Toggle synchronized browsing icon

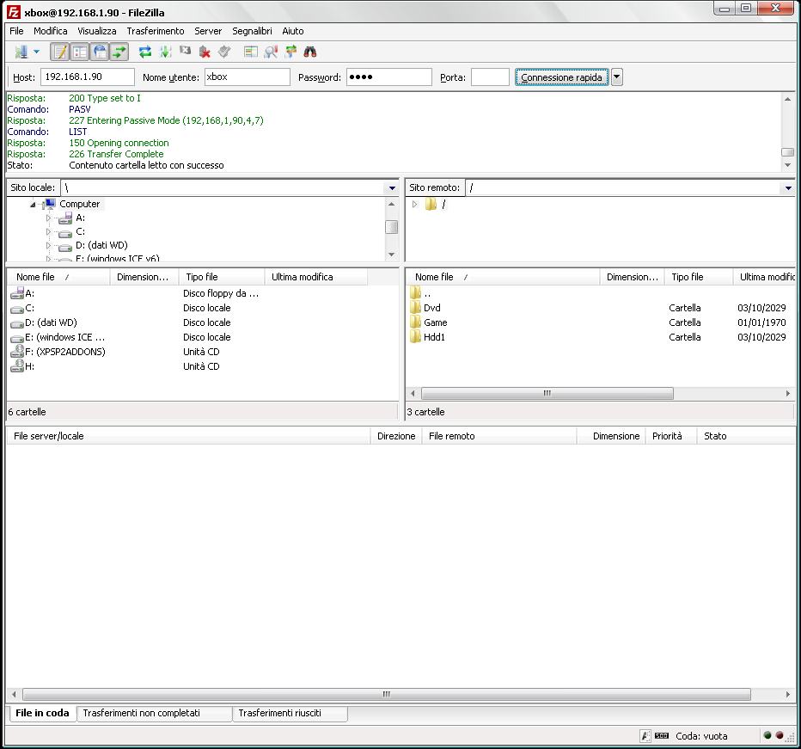290,52
